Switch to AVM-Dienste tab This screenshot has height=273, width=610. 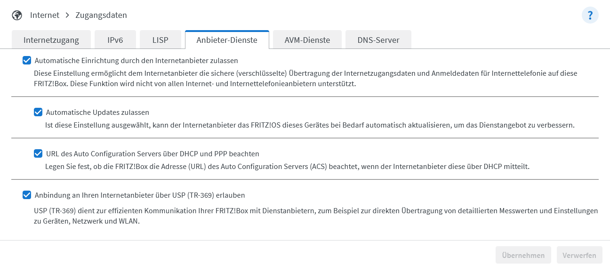coord(307,40)
